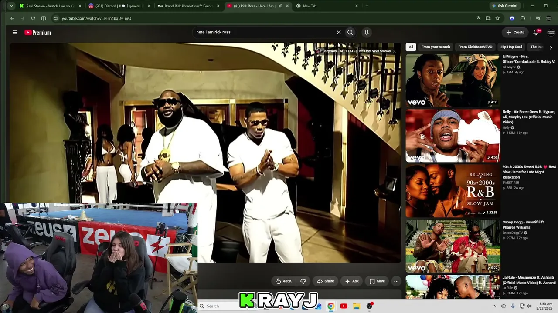Reload the YouTube page
Viewport: 558px width, 313px height.
click(33, 18)
